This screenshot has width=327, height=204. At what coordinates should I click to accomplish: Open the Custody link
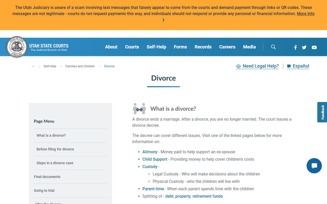[150, 167]
